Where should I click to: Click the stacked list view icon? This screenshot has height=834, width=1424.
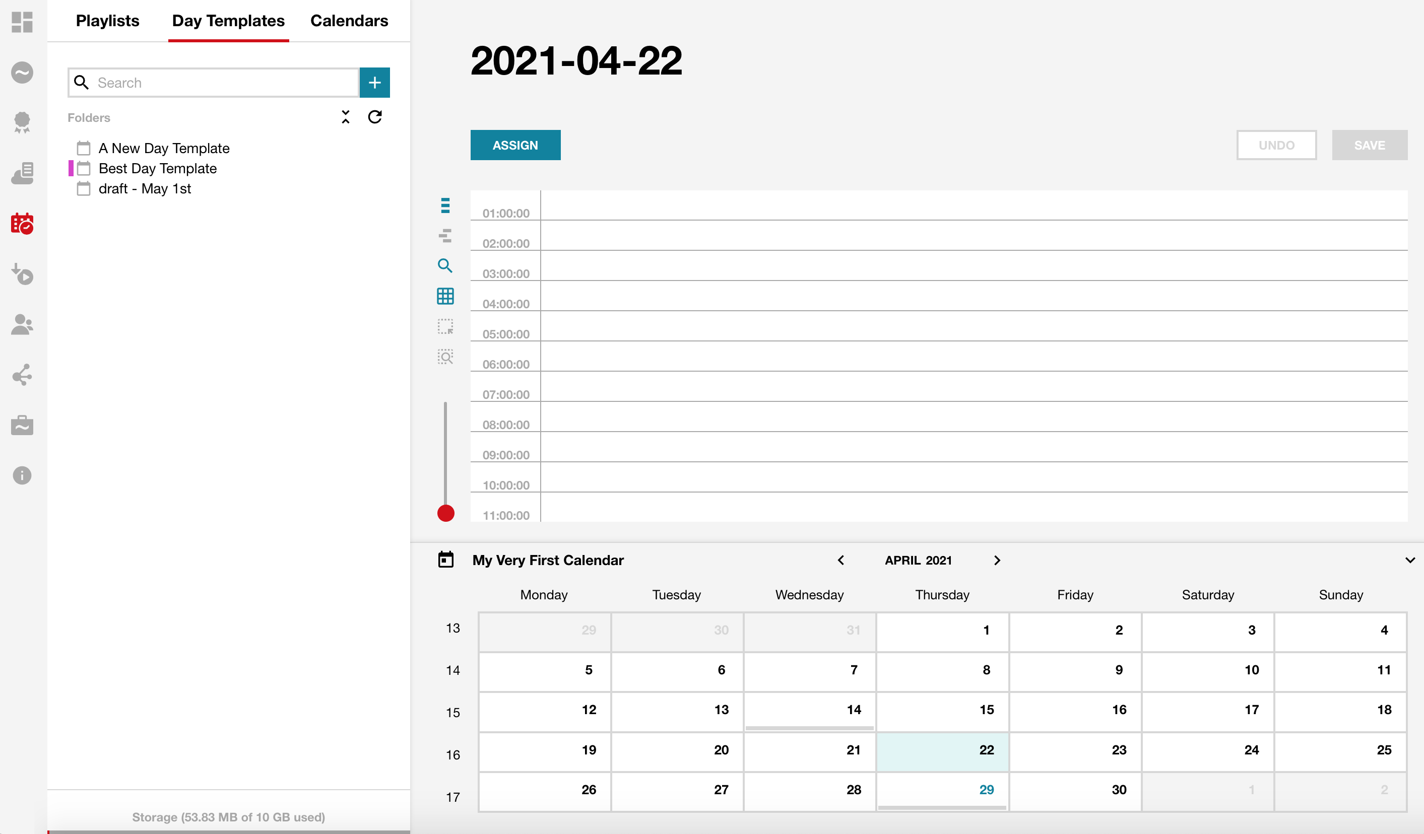pyautogui.click(x=445, y=205)
